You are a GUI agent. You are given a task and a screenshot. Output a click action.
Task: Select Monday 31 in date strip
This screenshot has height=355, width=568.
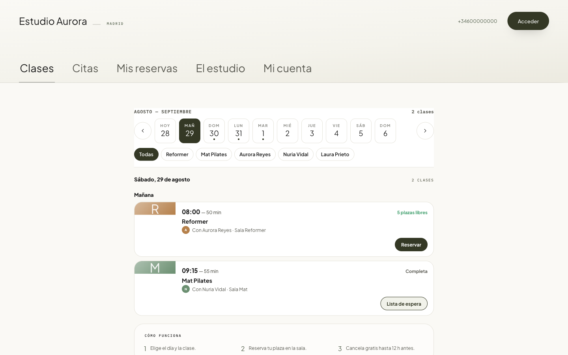239,131
